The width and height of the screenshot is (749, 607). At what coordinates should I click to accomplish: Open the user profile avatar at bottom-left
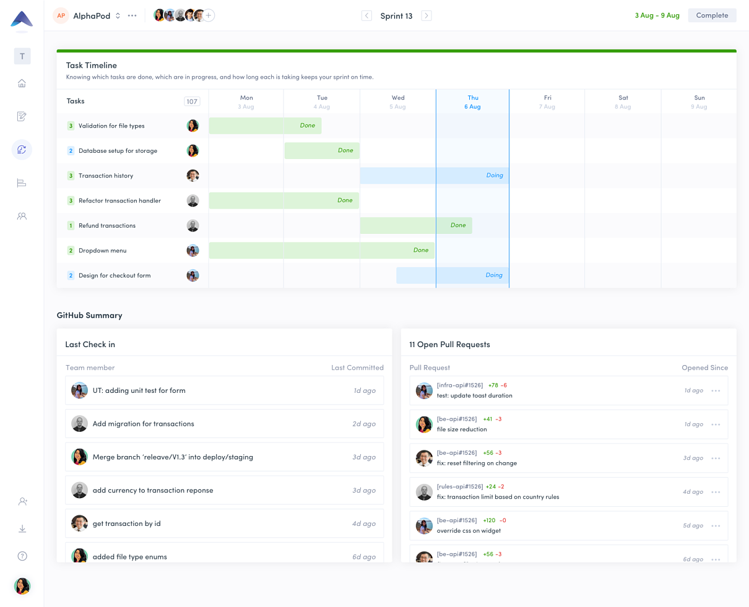22,585
